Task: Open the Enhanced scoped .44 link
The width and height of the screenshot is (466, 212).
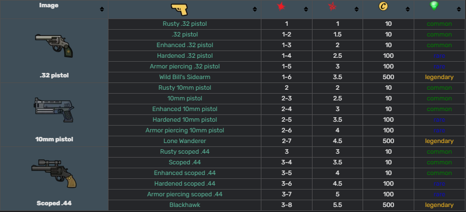Action: click(184, 173)
